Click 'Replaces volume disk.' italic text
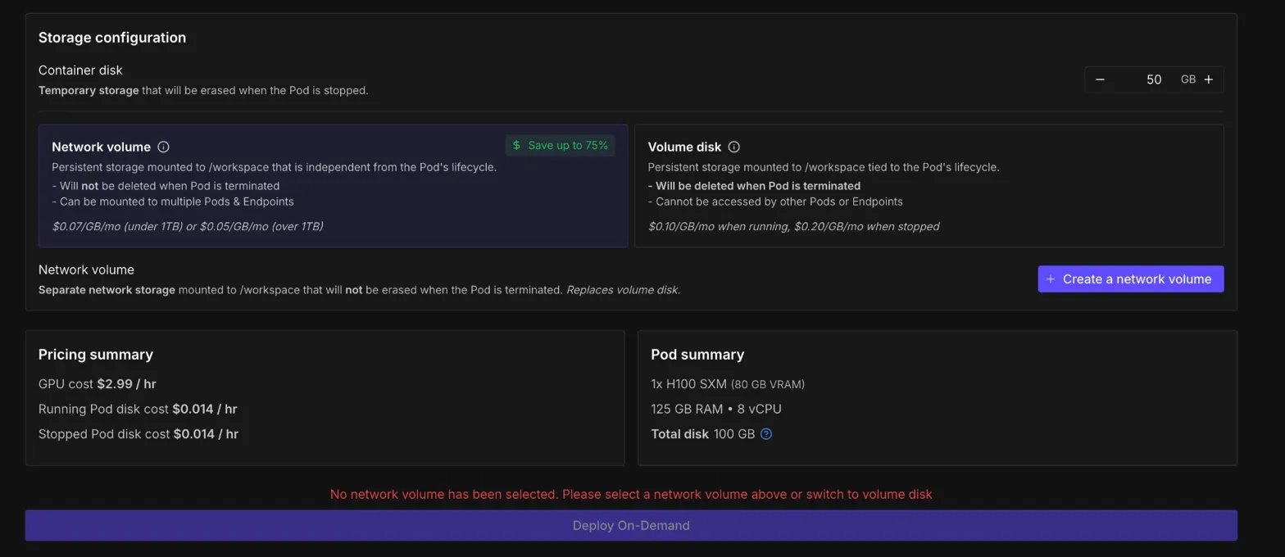The image size is (1285, 557). tap(623, 290)
